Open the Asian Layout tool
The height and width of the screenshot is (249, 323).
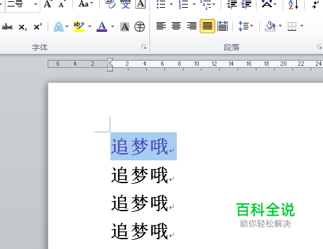click(x=267, y=4)
